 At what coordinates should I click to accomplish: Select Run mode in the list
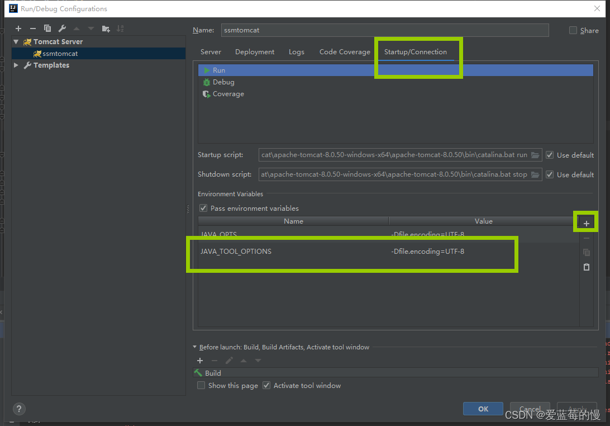395,70
